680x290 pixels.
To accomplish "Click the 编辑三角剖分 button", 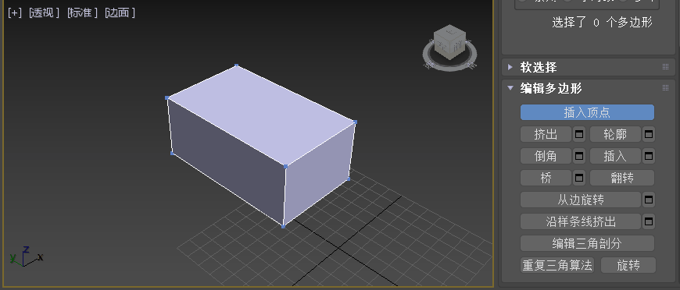I will pyautogui.click(x=587, y=243).
